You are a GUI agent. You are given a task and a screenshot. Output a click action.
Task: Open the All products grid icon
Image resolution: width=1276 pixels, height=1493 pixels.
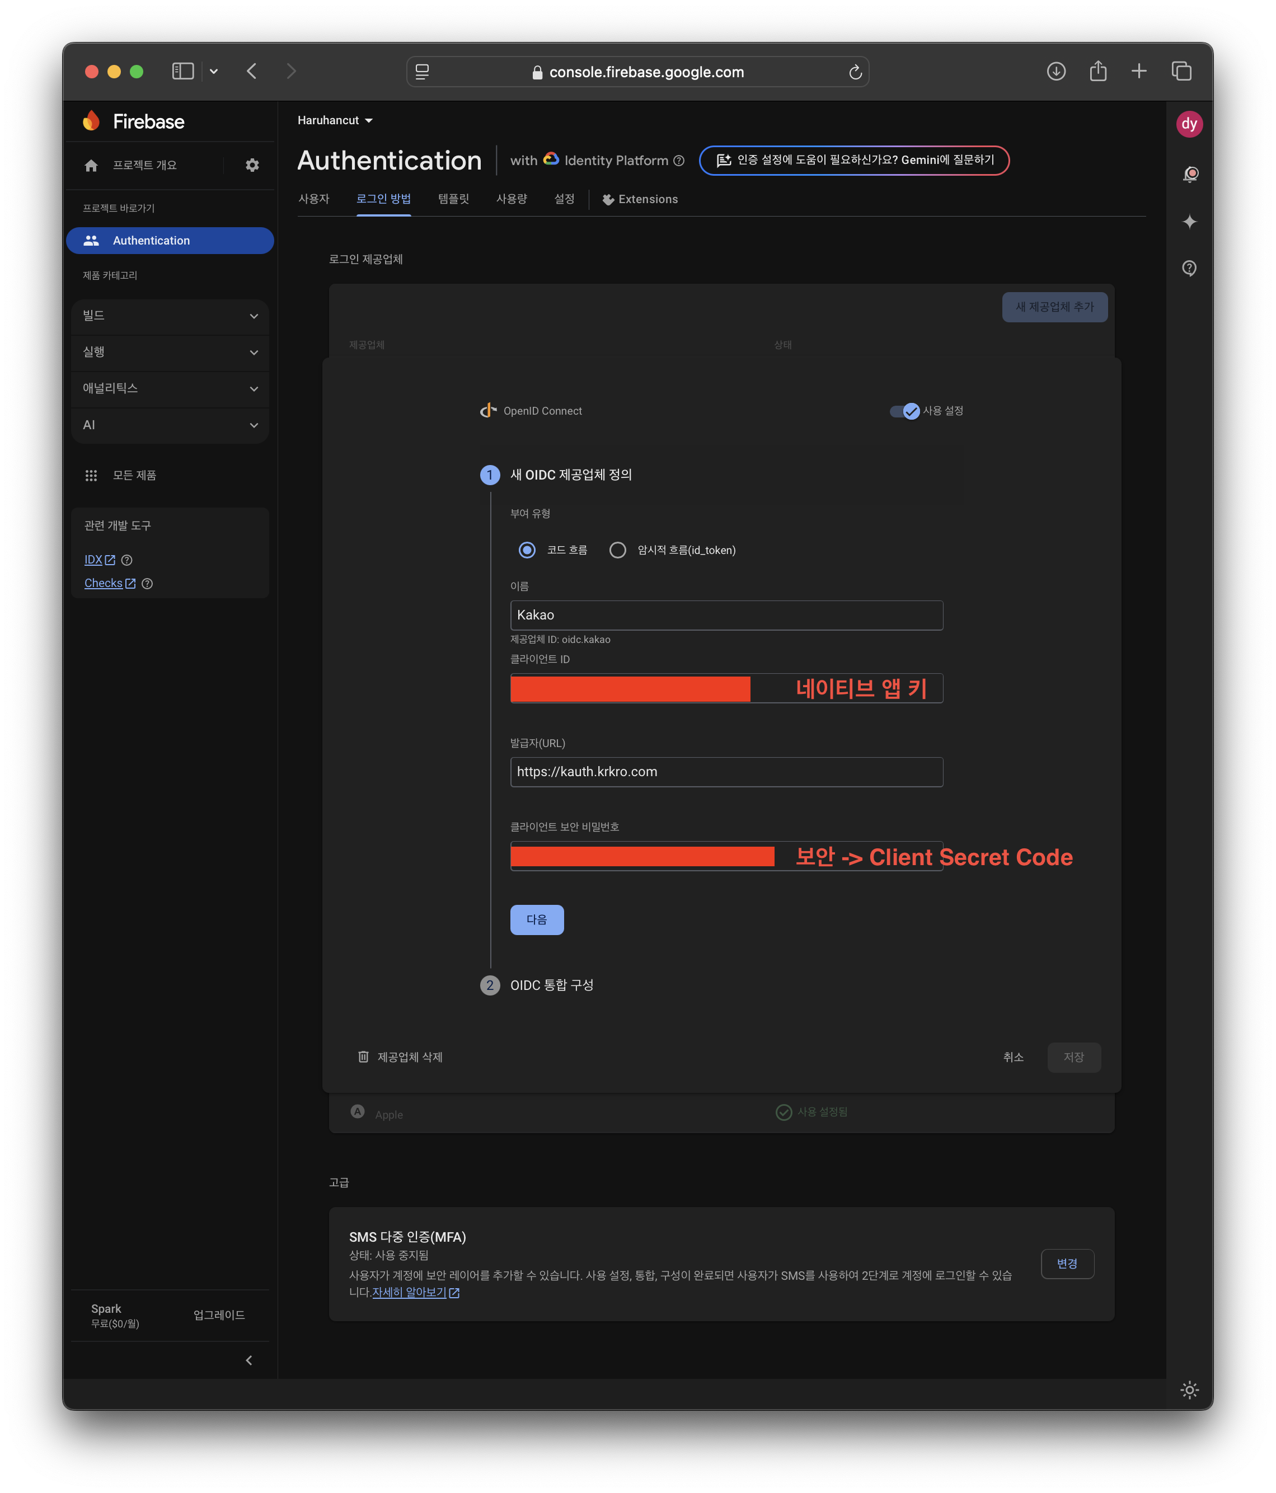(x=91, y=476)
